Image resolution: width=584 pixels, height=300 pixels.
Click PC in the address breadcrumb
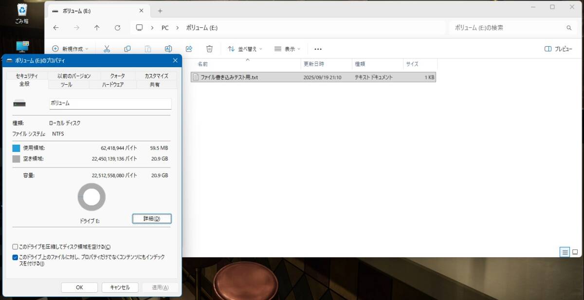(x=165, y=28)
